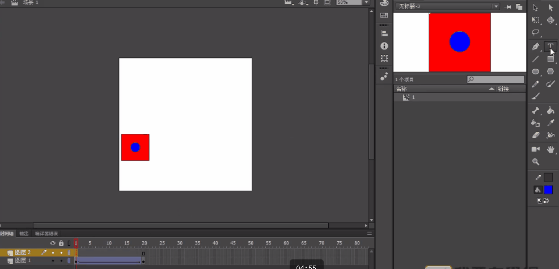Screen dimensions: 559x269
Task: Click the Clip content outside stage icon
Action: (x=327, y=2)
